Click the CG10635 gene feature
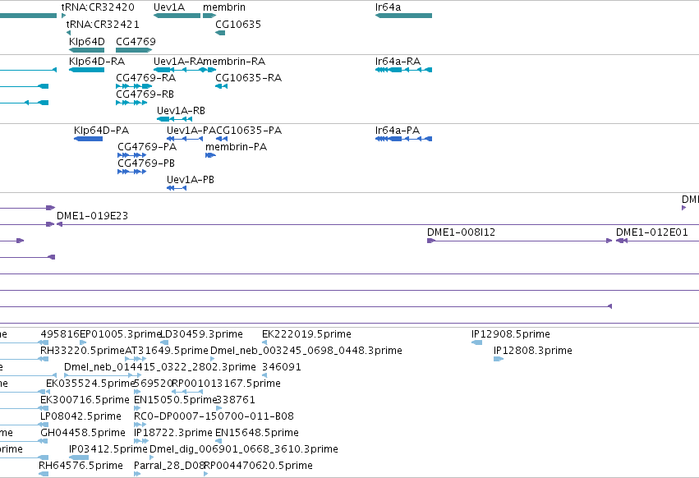This screenshot has width=699, height=478. coord(220,33)
